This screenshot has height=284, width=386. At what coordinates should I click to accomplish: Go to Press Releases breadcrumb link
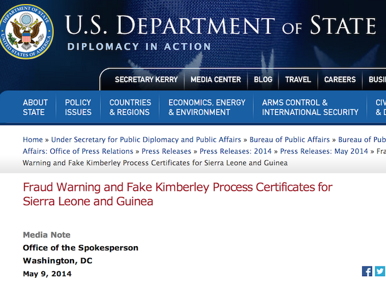tap(166, 151)
